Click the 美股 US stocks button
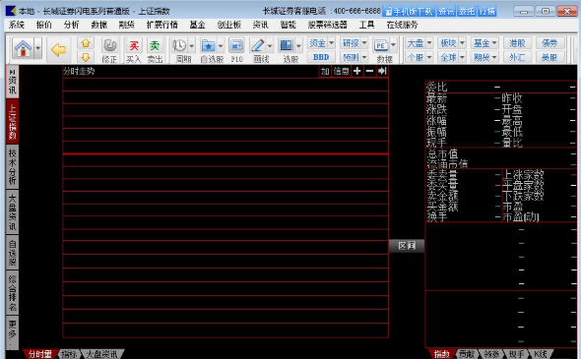Screen dimensions: 581x359 coord(549,57)
